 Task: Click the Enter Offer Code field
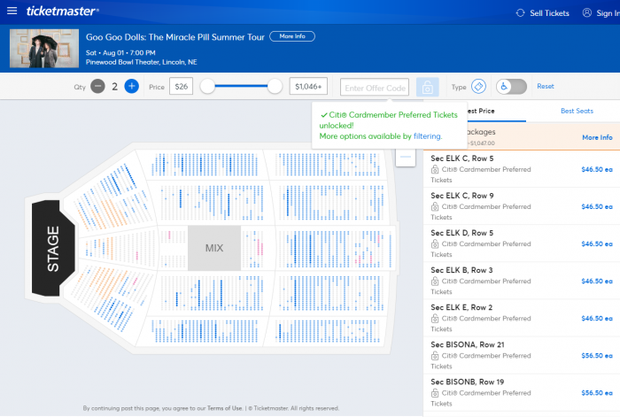(375, 88)
